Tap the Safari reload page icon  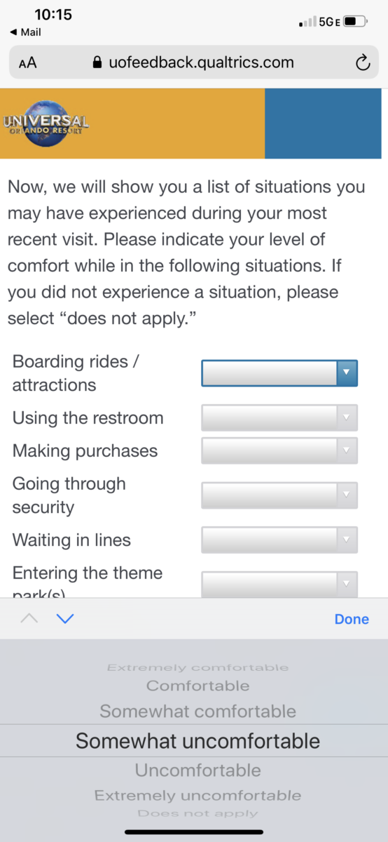coord(362,63)
